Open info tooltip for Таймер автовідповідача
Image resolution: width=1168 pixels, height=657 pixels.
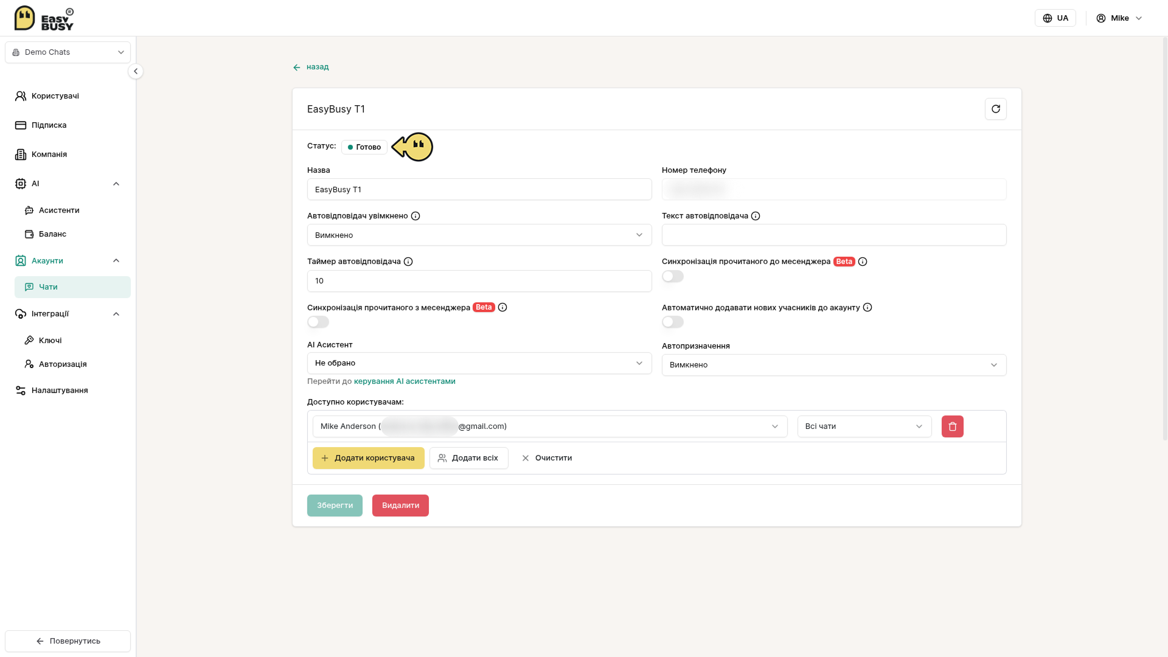click(x=408, y=262)
